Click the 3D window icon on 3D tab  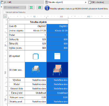[90, 2]
